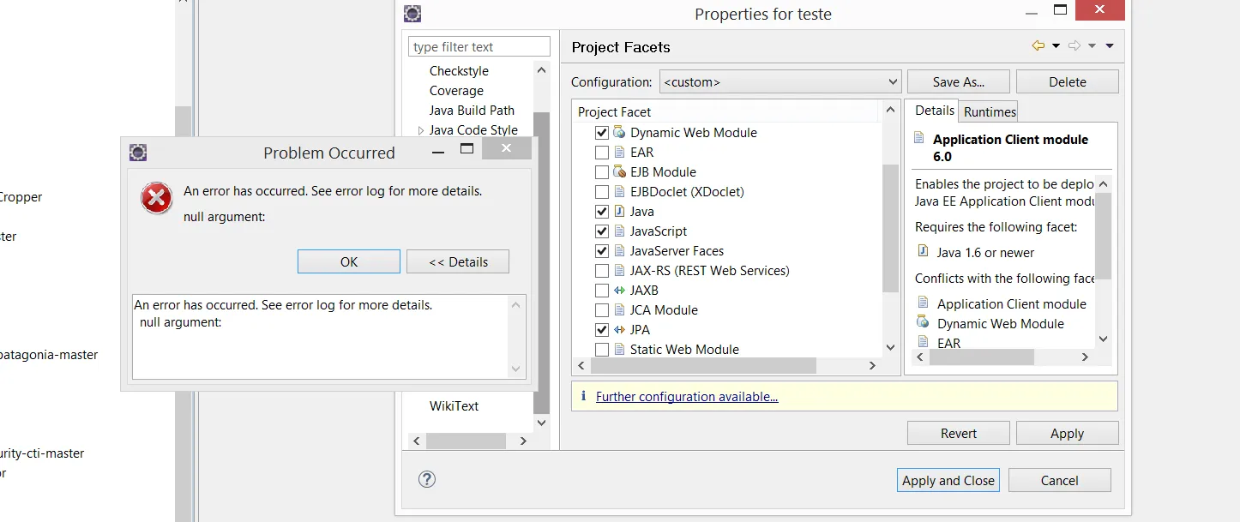
Task: Check the Static Web Module checkbox
Action: [602, 350]
